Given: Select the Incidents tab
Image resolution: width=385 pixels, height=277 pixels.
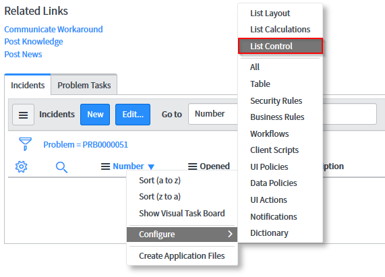Looking at the screenshot, I should click(28, 85).
